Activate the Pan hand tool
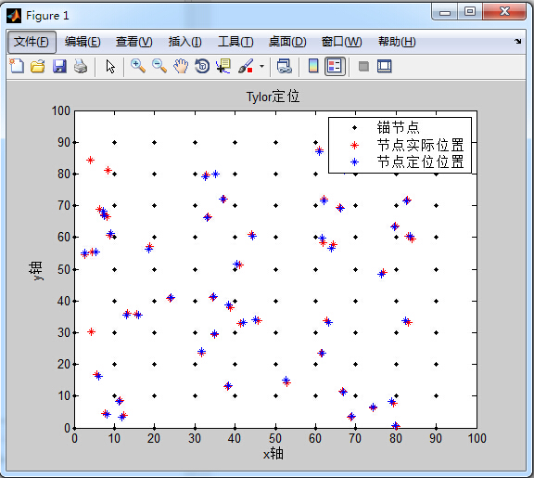 point(181,66)
